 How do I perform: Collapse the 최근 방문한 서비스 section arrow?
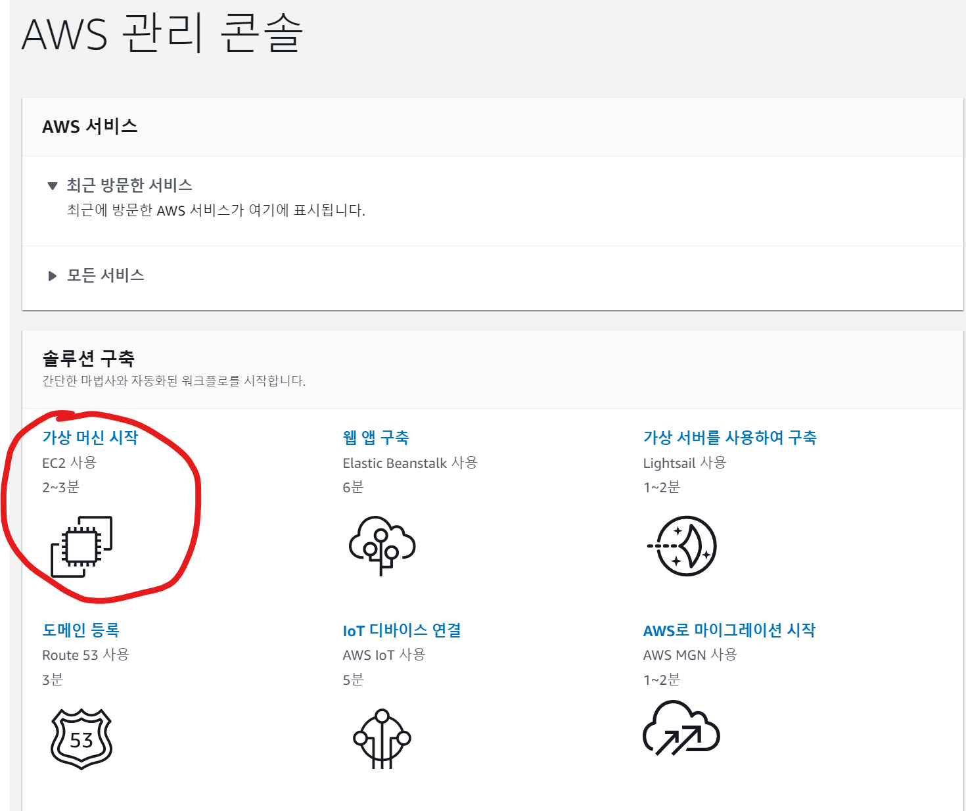point(53,186)
